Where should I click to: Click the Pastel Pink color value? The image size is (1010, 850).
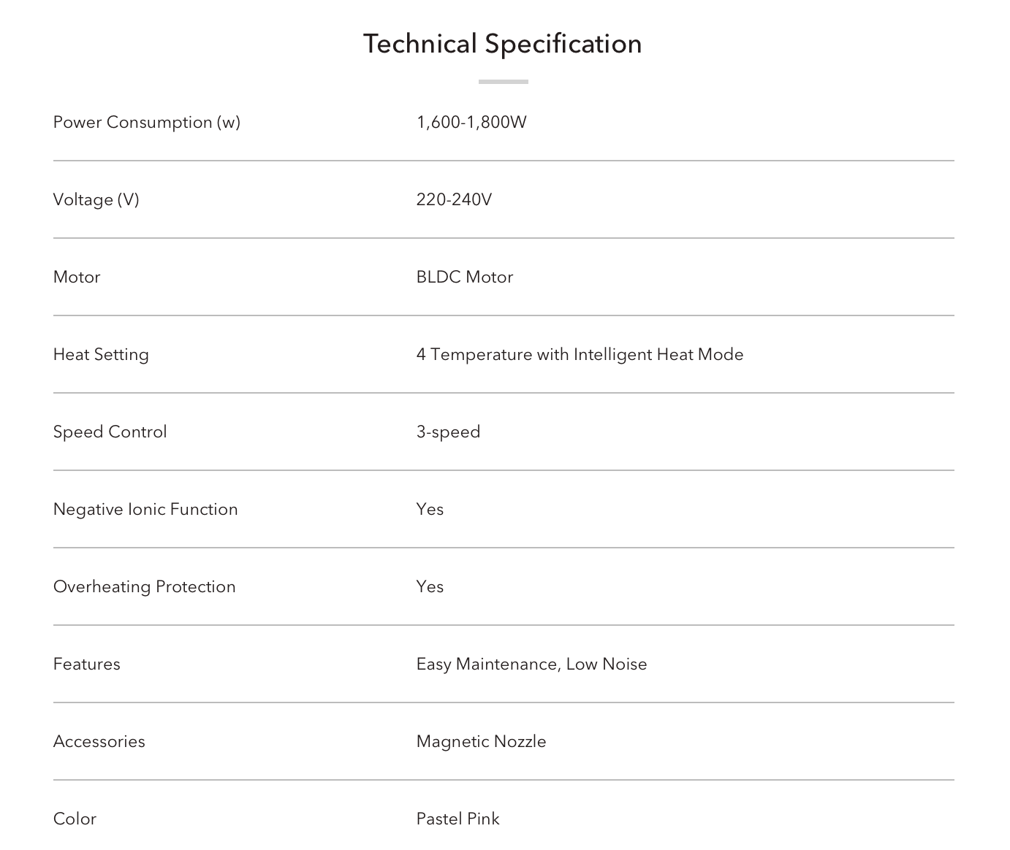click(457, 819)
